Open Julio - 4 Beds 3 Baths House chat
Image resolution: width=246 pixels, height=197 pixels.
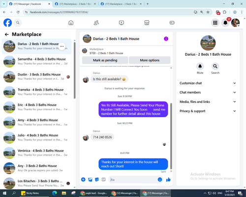36,137
